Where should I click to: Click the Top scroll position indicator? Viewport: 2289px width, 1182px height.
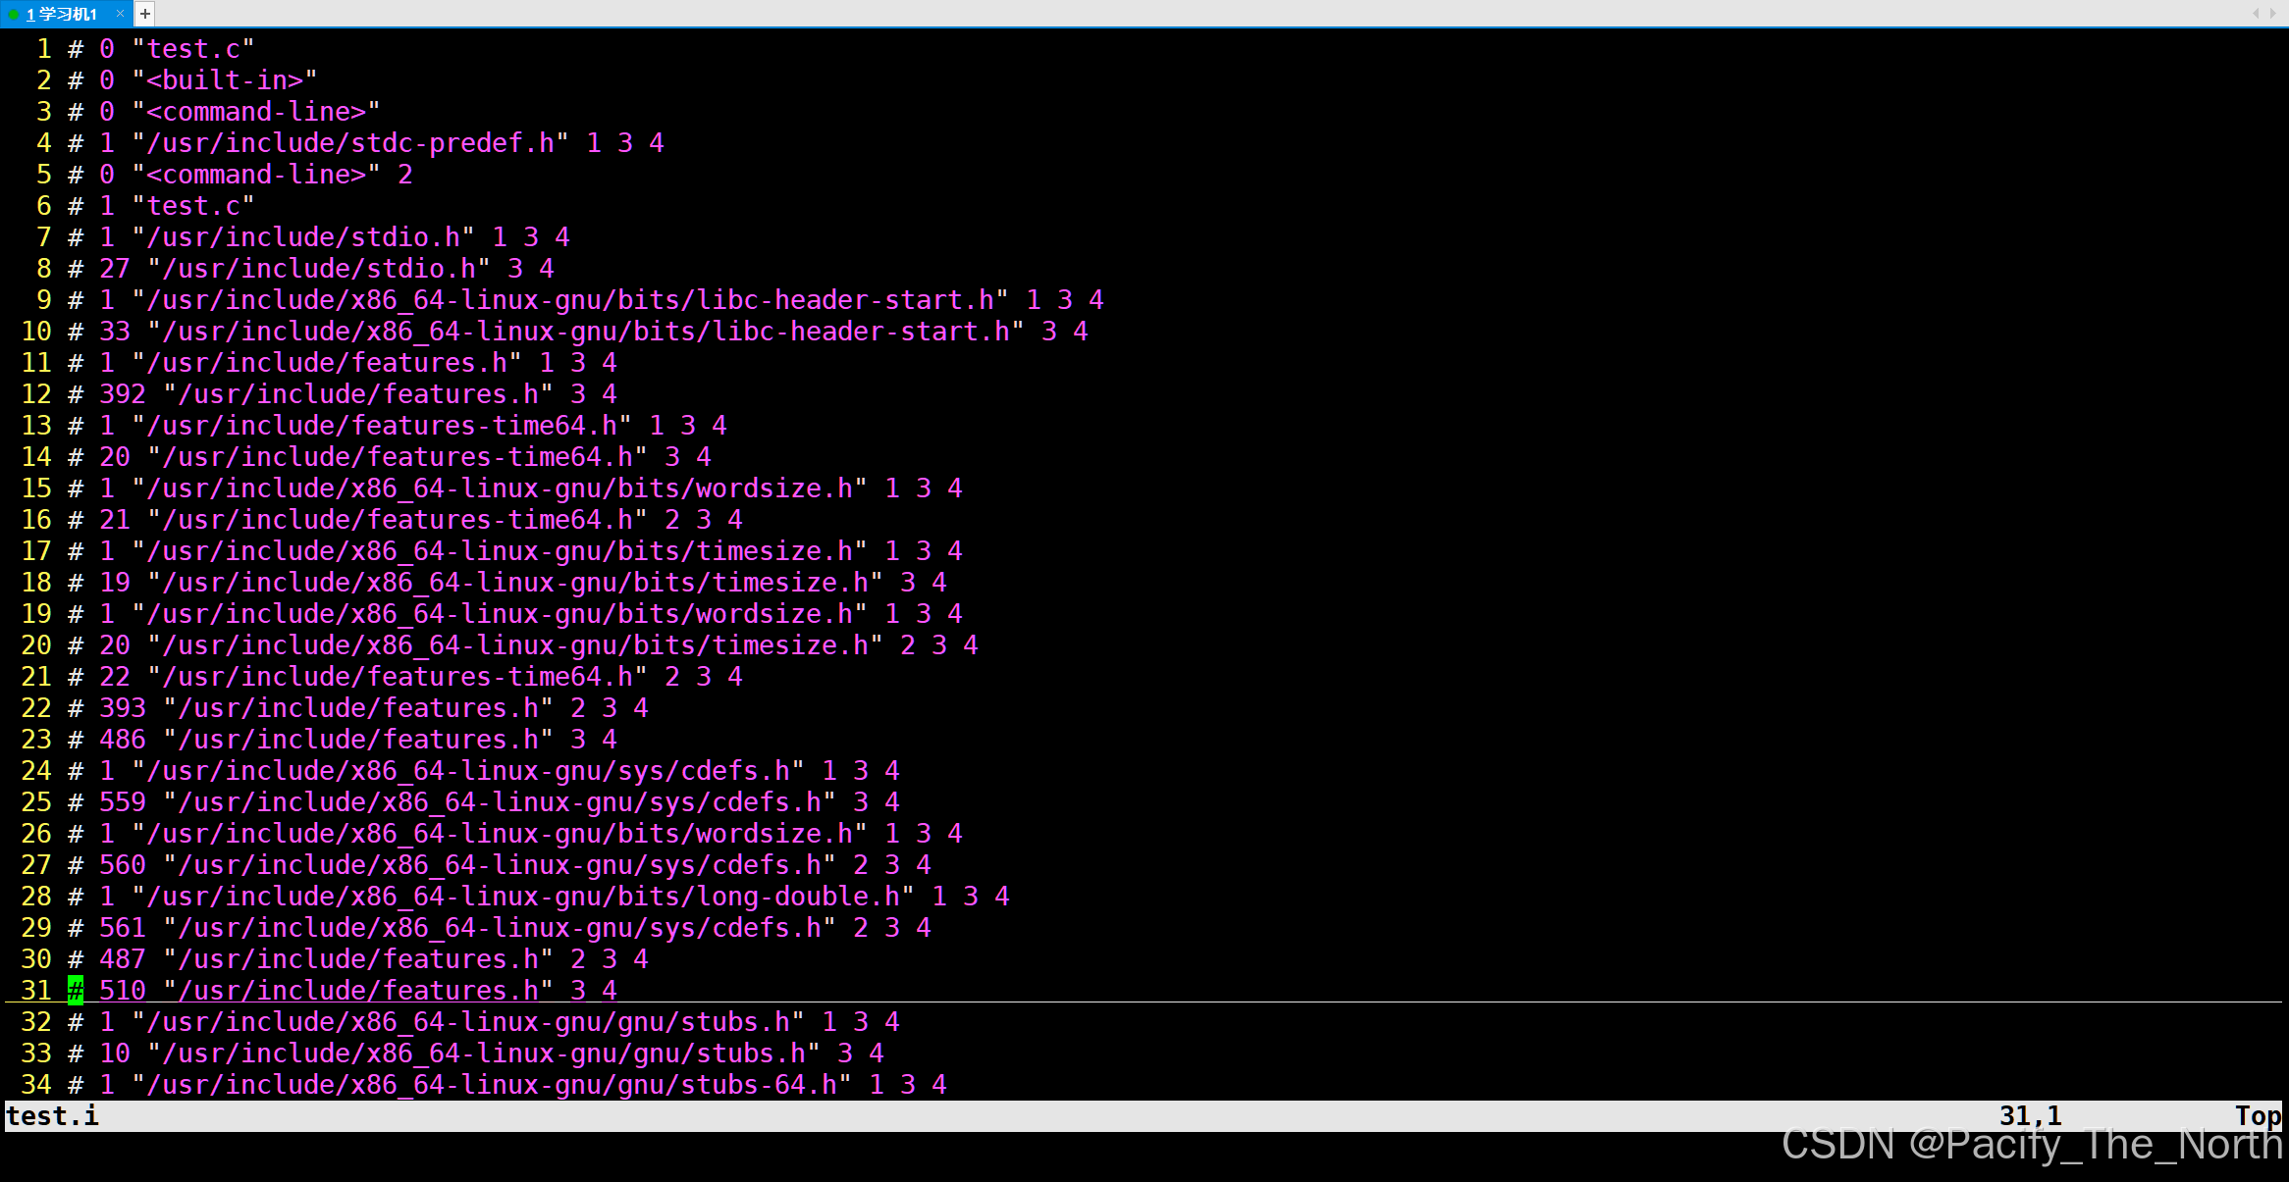click(2258, 1116)
